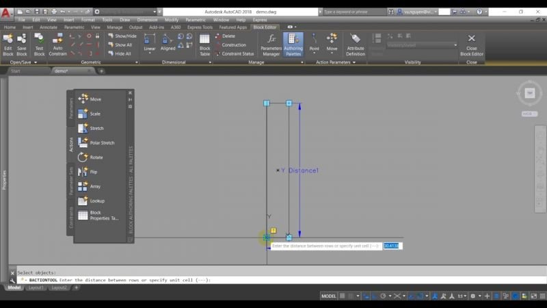
Task: Open the Point parameter dropdown
Action: click(x=314, y=53)
